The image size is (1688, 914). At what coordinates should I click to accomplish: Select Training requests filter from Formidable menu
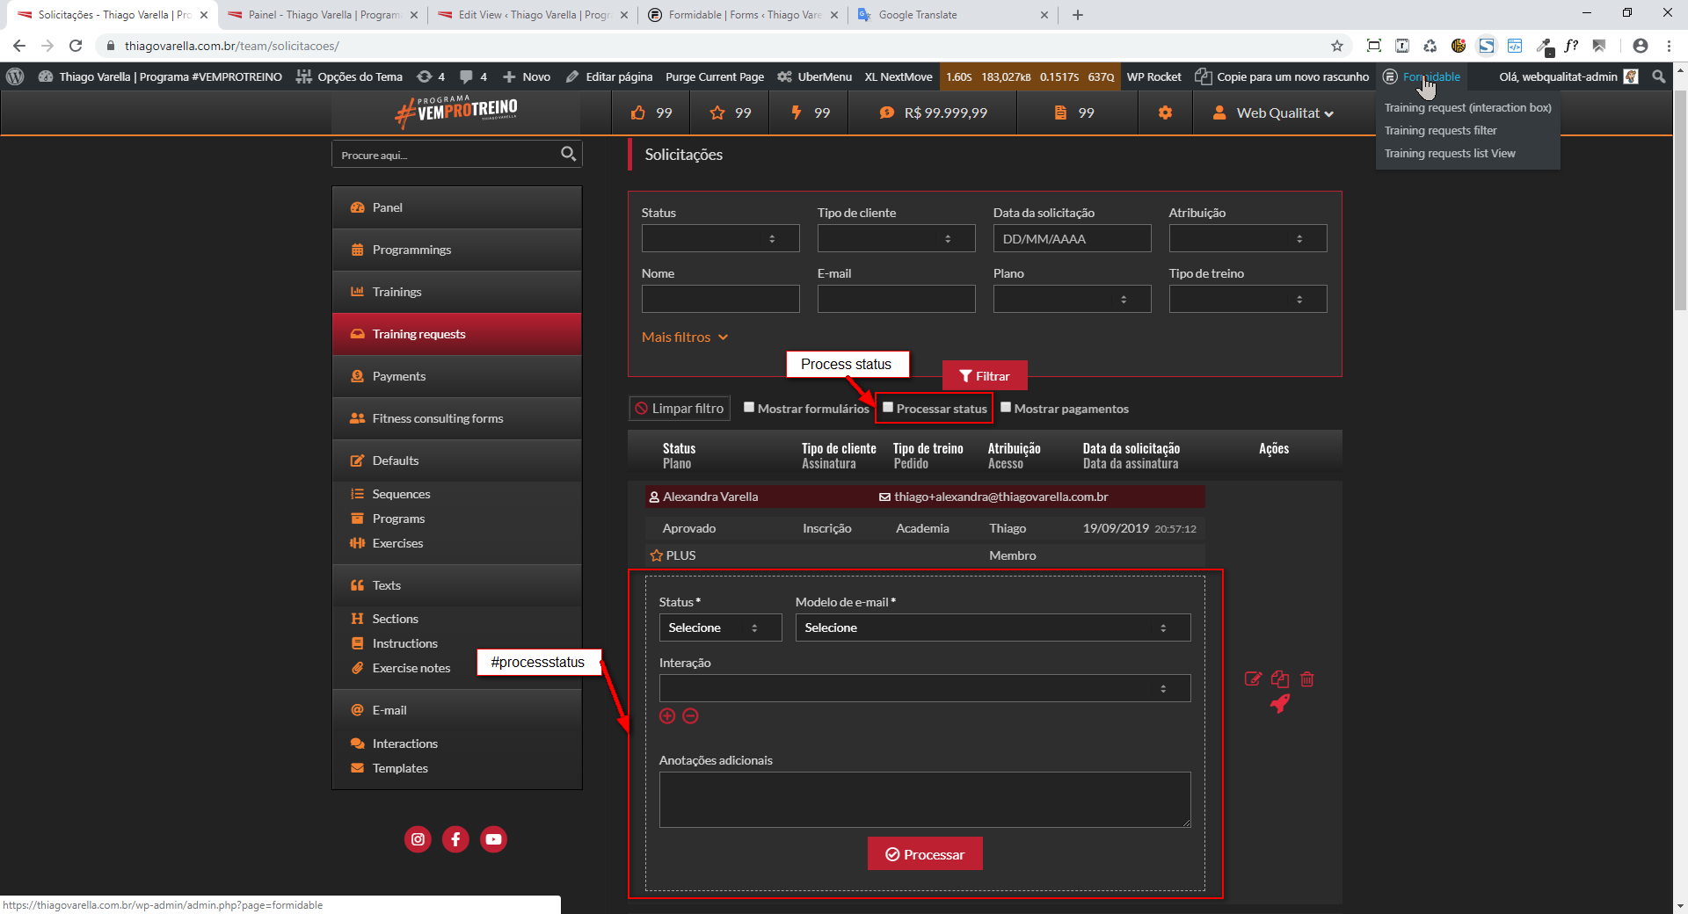pyautogui.click(x=1440, y=130)
